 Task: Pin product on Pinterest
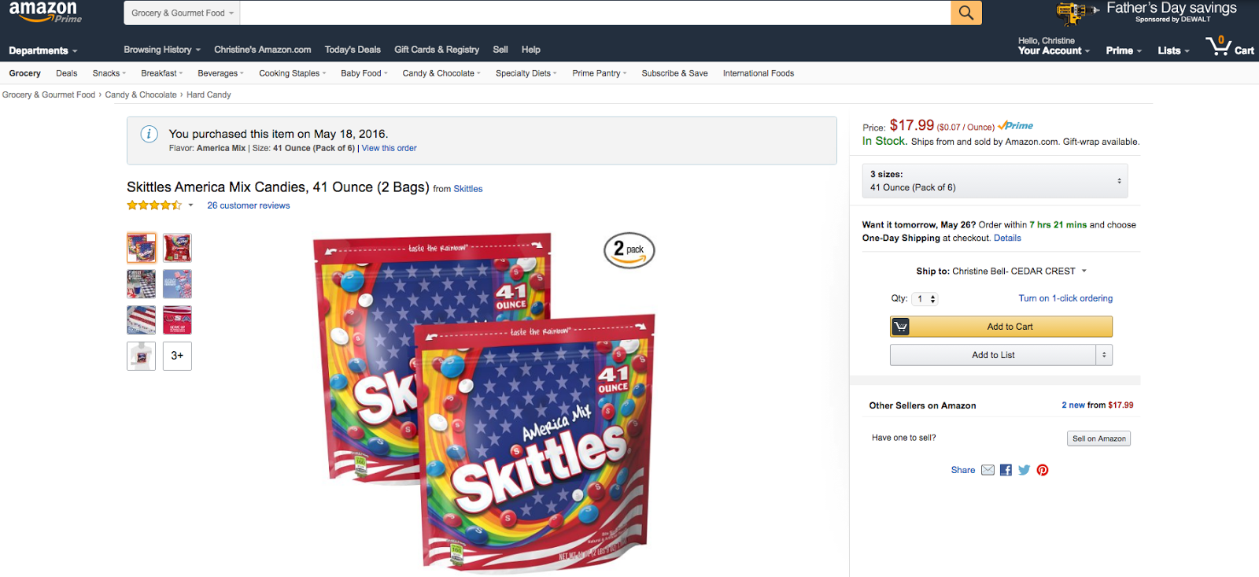point(1043,470)
